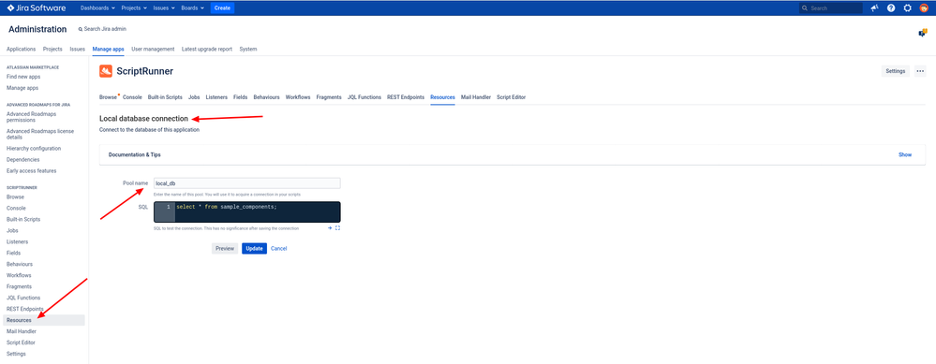The width and height of the screenshot is (936, 364).
Task: Open the System admin tab
Action: point(248,49)
